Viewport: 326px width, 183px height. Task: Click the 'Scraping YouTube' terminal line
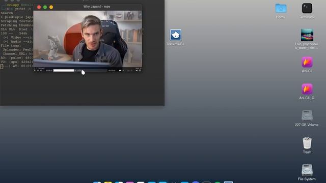(x=17, y=21)
